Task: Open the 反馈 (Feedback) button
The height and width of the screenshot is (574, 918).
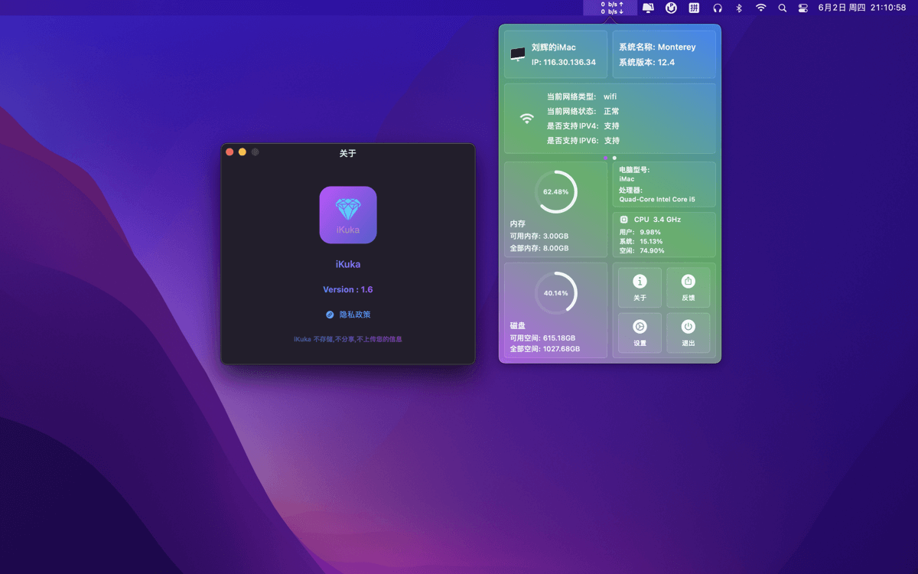Action: pos(688,288)
